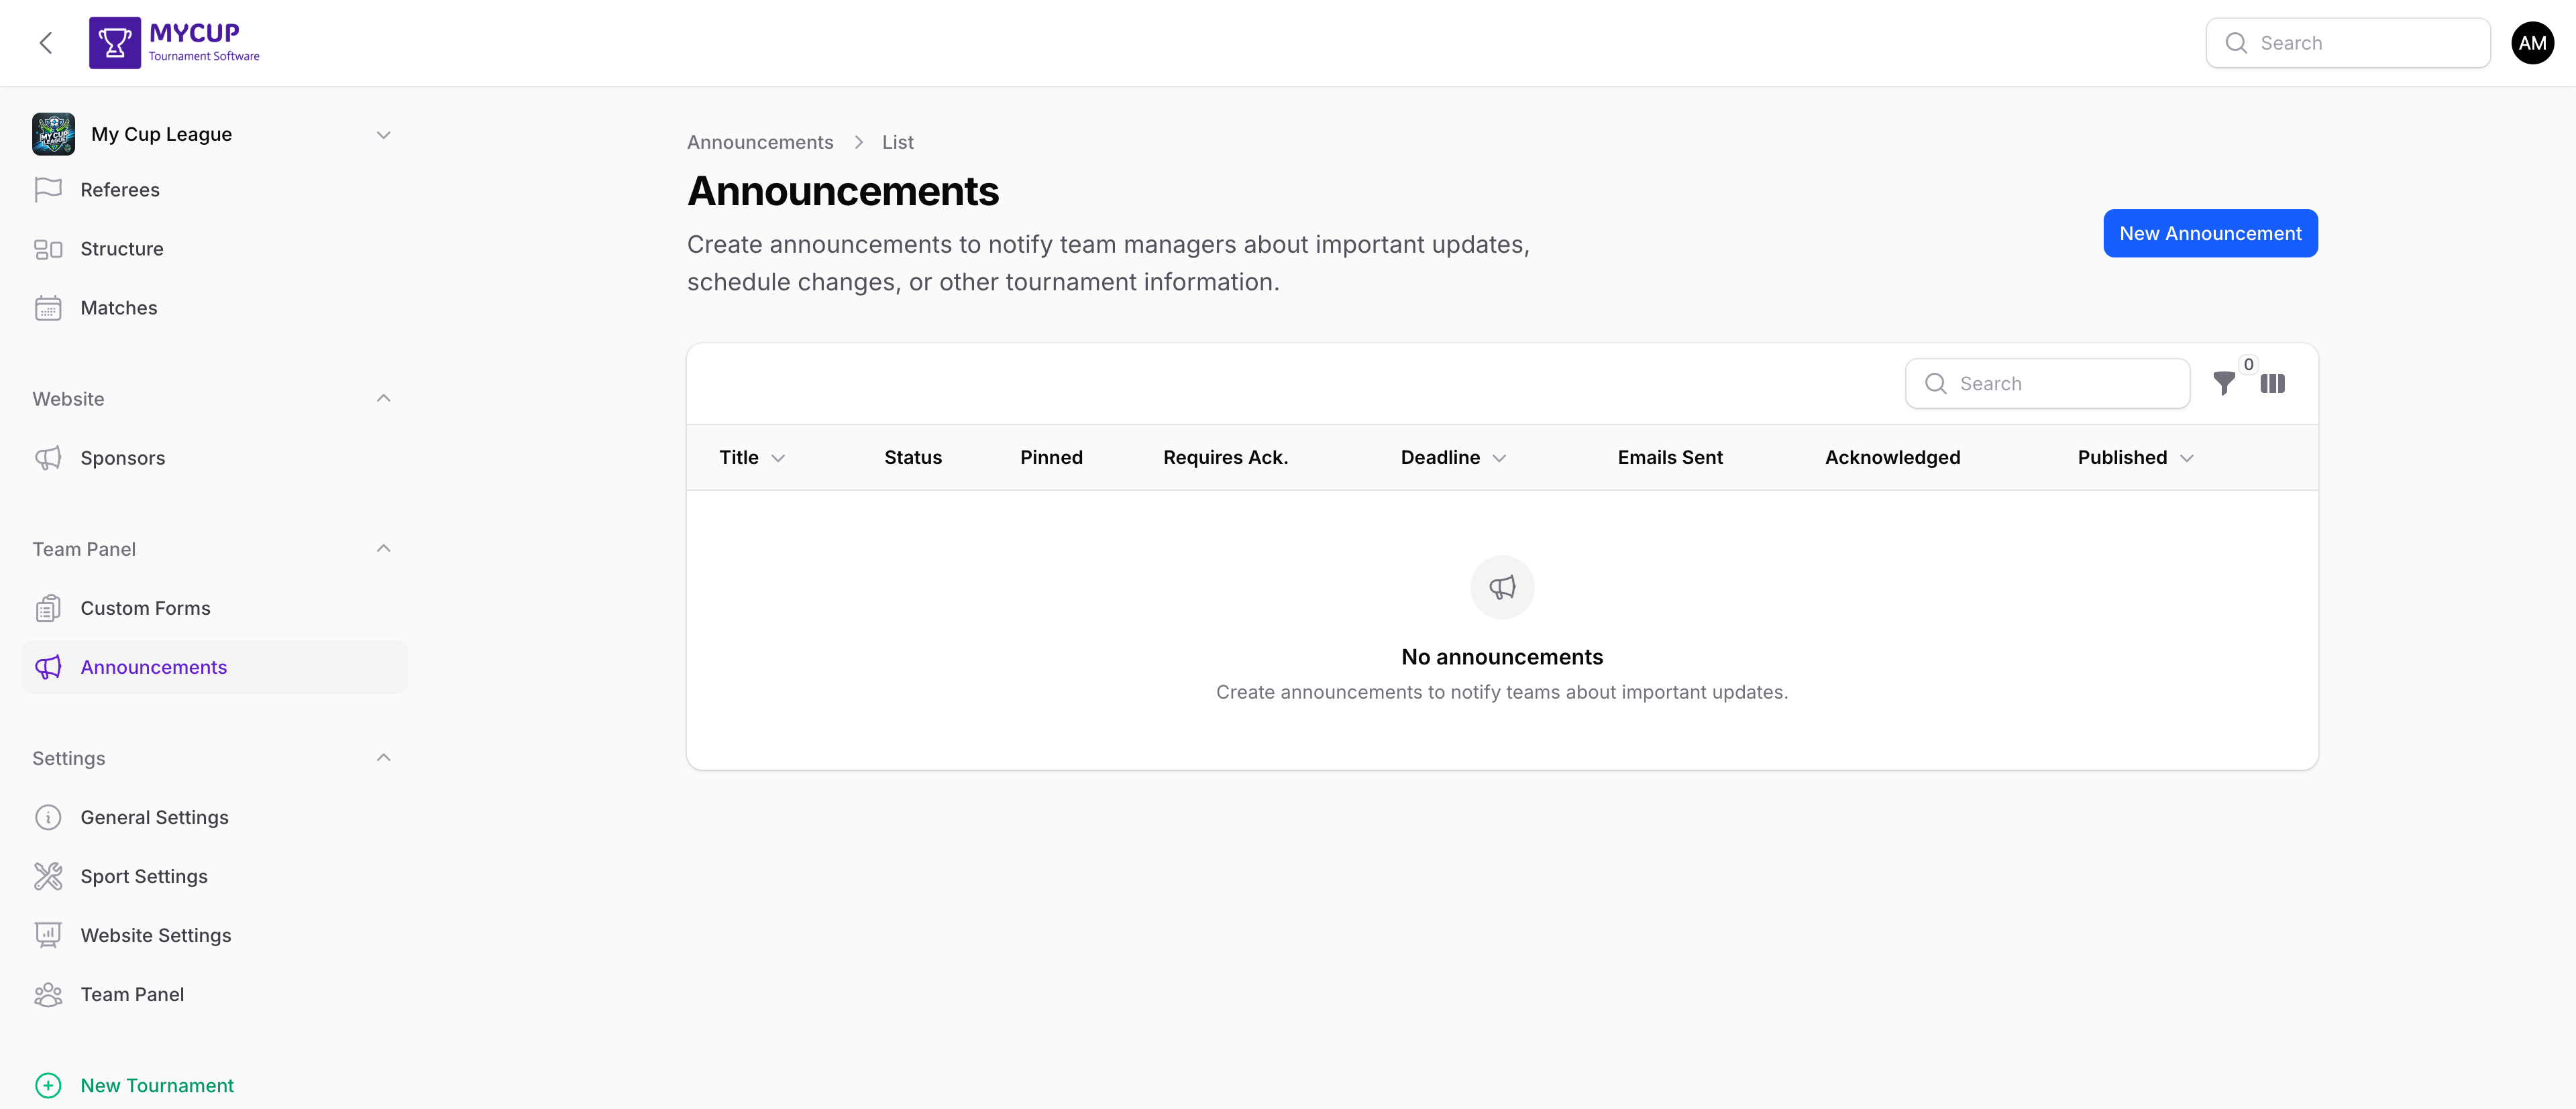Open Structure from the sidebar icon
Screen dimensions: 2576x1109
coord(48,249)
